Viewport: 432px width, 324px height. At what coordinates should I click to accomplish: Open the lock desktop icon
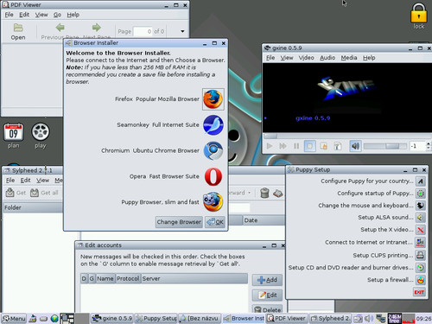pyautogui.click(x=418, y=16)
